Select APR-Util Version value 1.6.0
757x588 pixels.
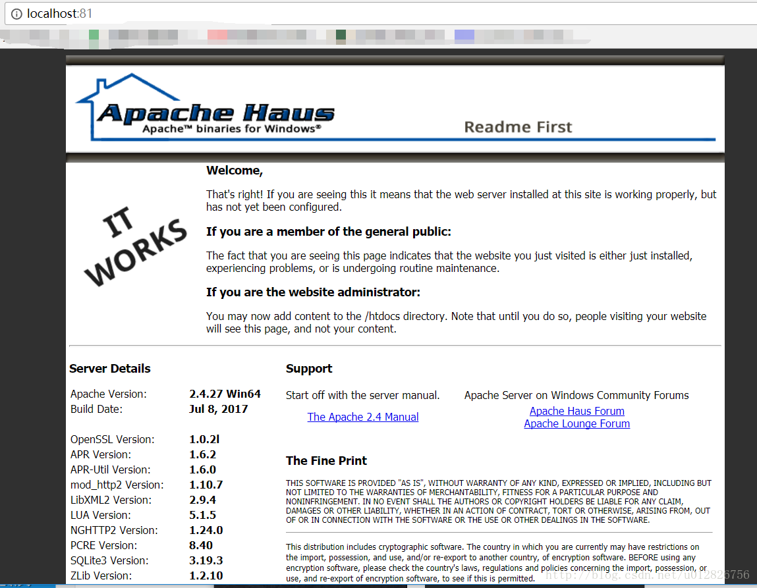tap(203, 469)
